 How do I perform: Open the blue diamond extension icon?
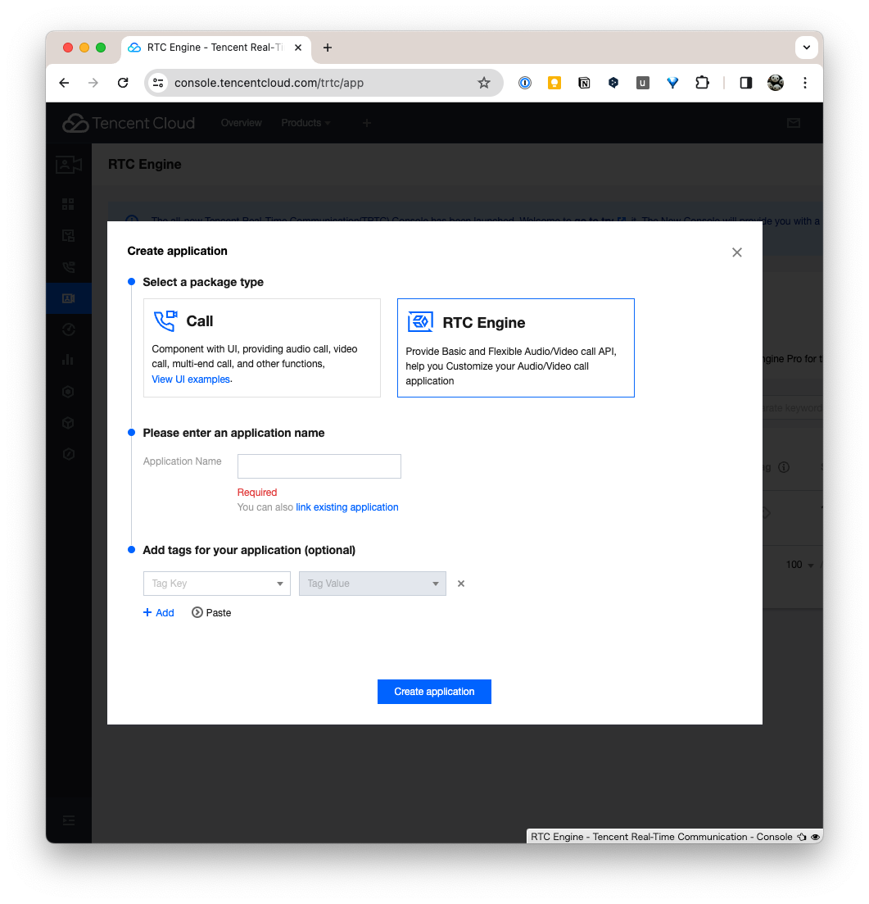672,83
